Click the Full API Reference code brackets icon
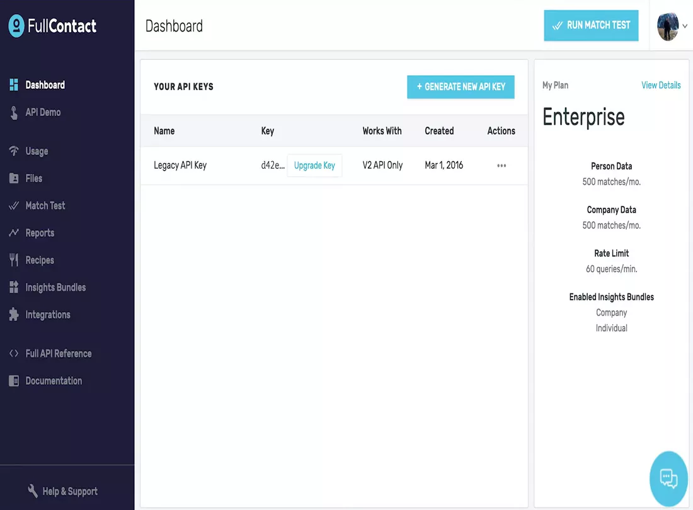The image size is (693, 510). 14,354
